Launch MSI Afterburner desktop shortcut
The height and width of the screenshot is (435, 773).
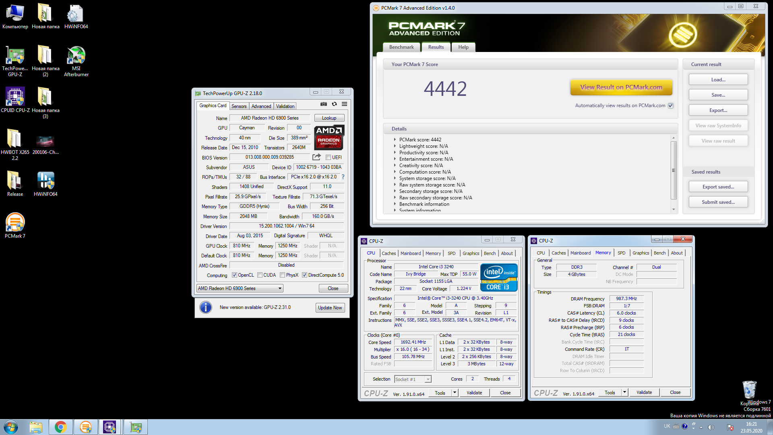[x=76, y=61]
